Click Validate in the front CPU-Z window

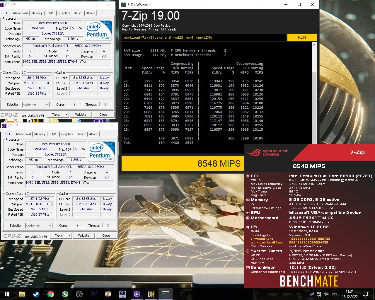[83, 236]
